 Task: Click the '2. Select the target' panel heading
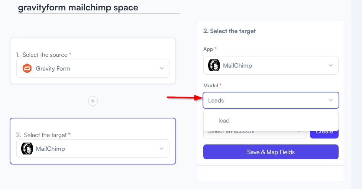(x=229, y=31)
